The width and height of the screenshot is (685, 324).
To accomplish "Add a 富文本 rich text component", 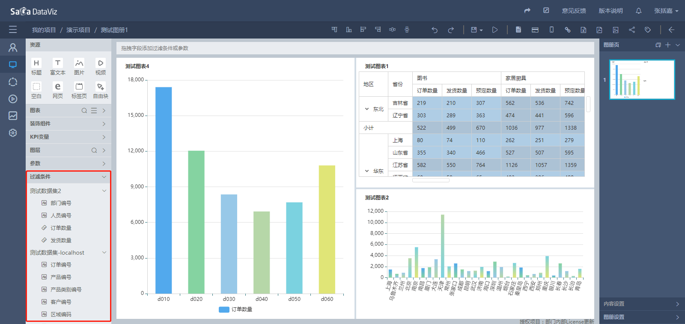I will tap(58, 67).
